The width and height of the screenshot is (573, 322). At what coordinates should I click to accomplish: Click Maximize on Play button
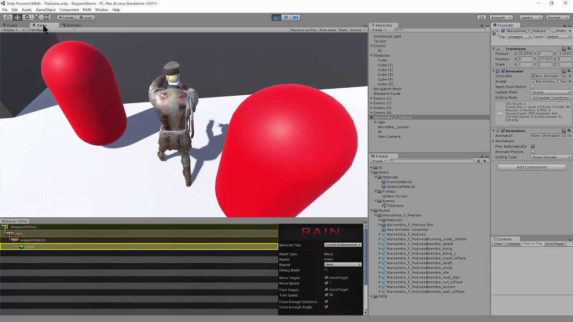[304, 30]
